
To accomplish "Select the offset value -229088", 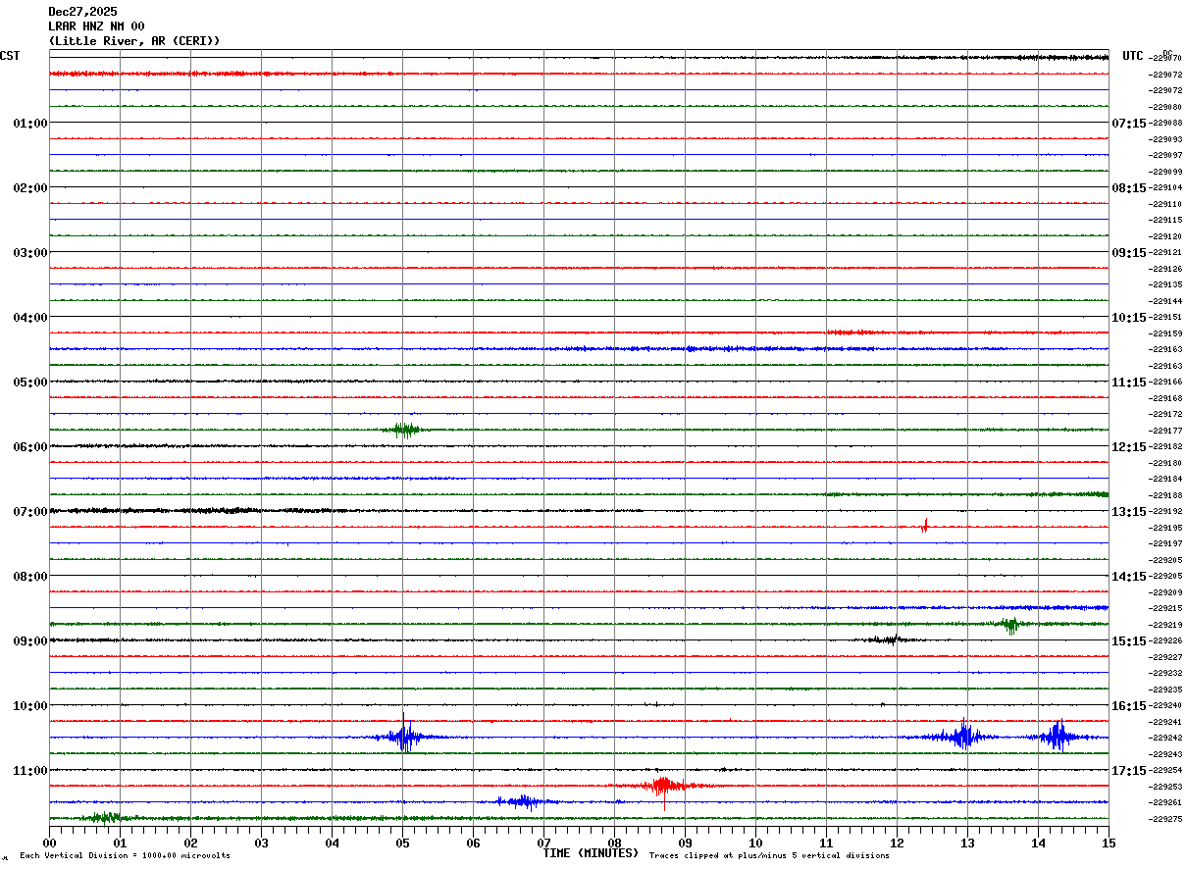I will 1166,124.
